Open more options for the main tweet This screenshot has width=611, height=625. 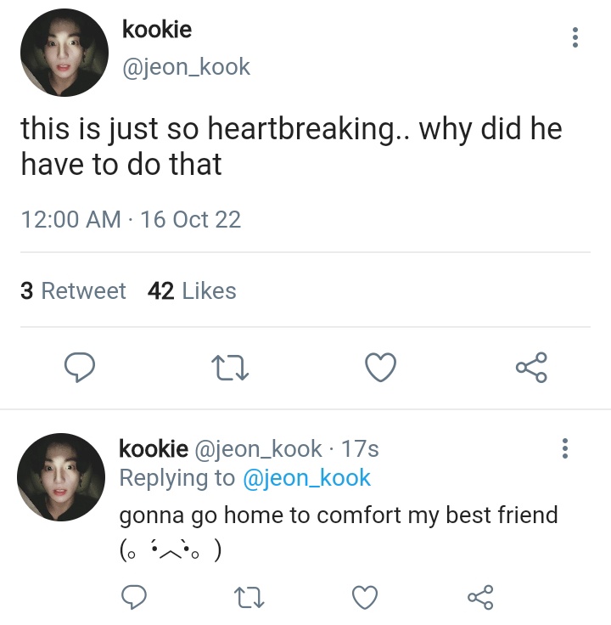575,37
